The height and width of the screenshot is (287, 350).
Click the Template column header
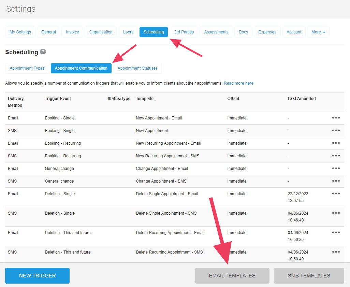pos(145,99)
